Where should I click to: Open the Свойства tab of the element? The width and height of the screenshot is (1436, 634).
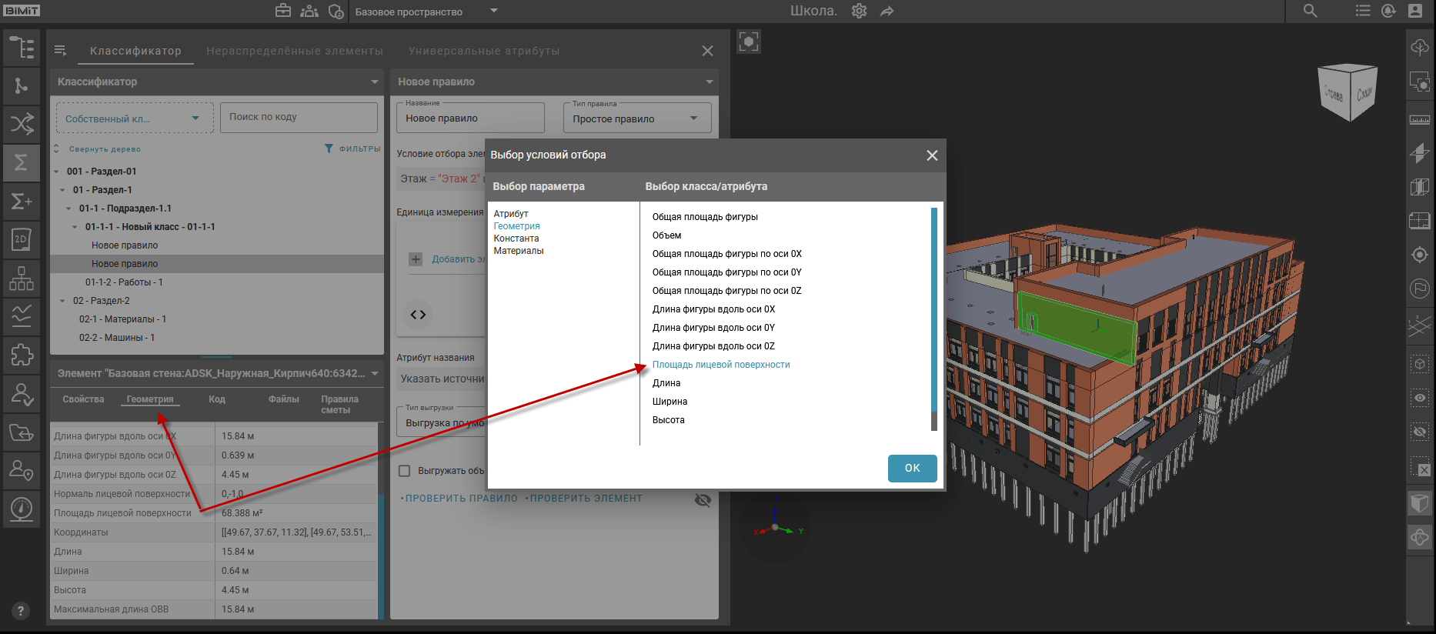(x=83, y=399)
